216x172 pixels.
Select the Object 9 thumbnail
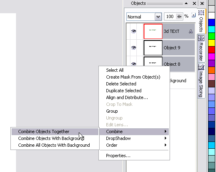pyautogui.click(x=153, y=48)
